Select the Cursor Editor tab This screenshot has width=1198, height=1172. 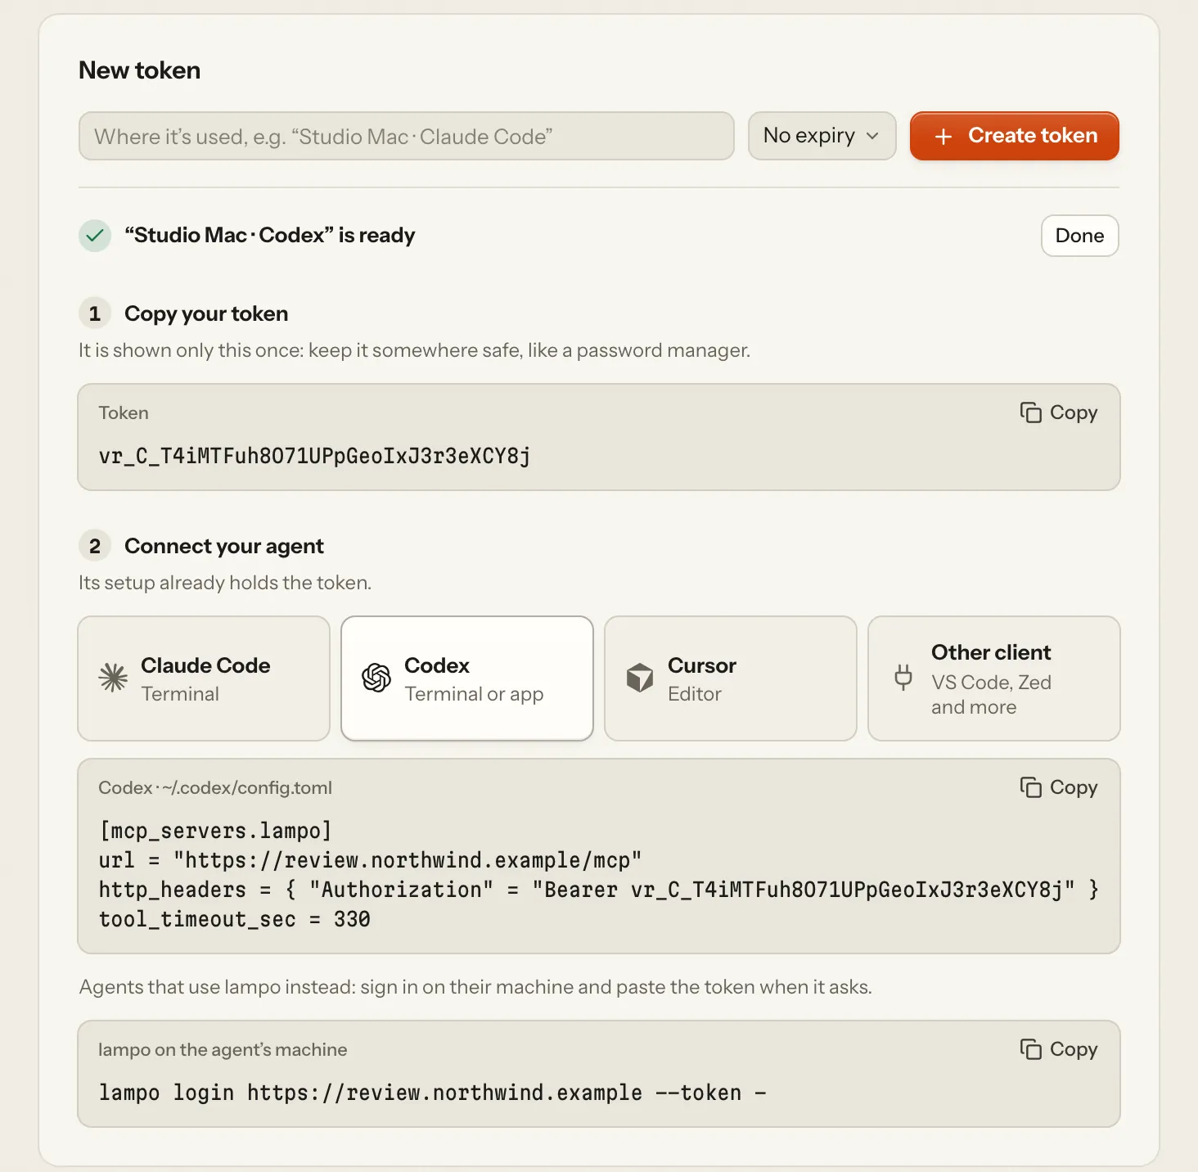pyautogui.click(x=731, y=678)
